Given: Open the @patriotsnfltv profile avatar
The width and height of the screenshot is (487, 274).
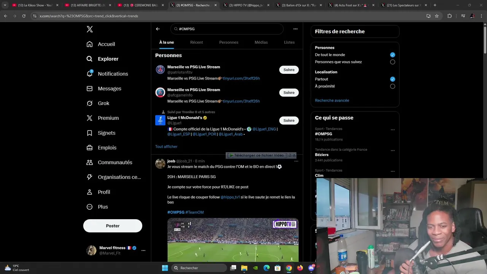Looking at the screenshot, I should 160,70.
